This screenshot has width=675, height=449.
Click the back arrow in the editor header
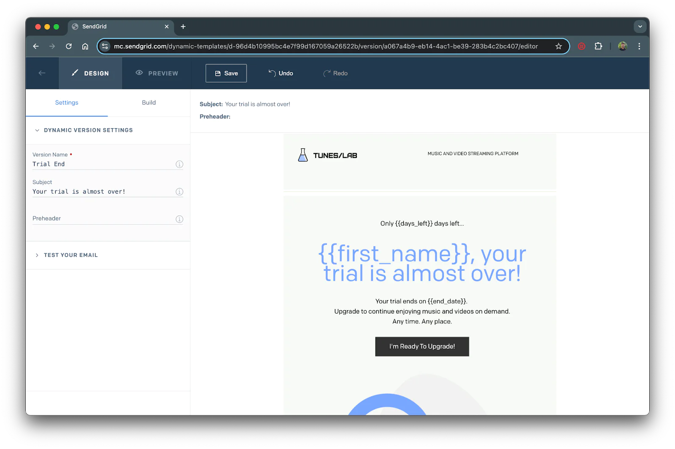point(42,73)
